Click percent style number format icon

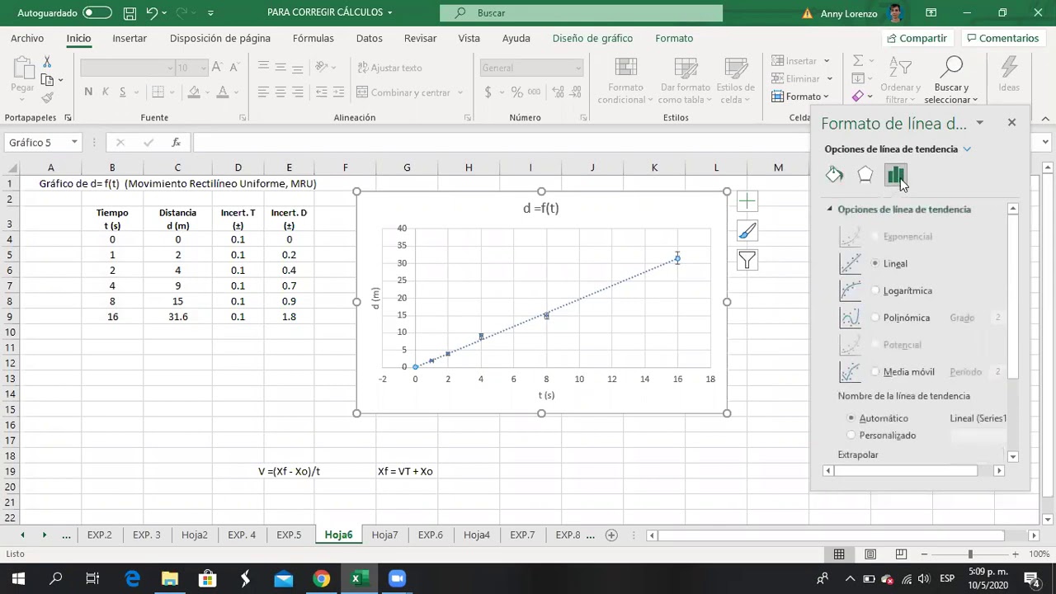516,92
